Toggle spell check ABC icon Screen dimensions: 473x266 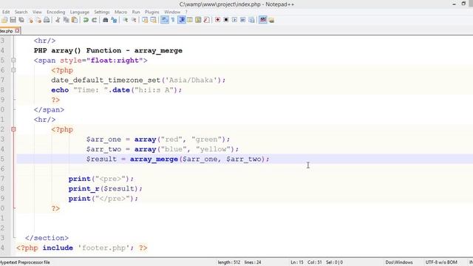point(263,20)
